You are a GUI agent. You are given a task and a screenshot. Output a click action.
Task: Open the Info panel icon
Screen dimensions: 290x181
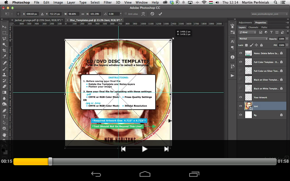[x=232, y=57]
